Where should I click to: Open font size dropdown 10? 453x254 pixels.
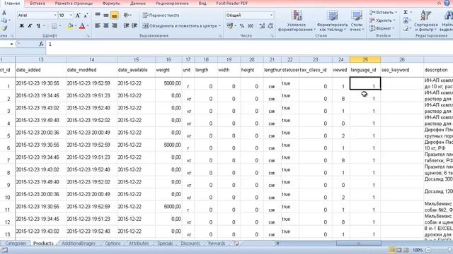[x=71, y=16]
